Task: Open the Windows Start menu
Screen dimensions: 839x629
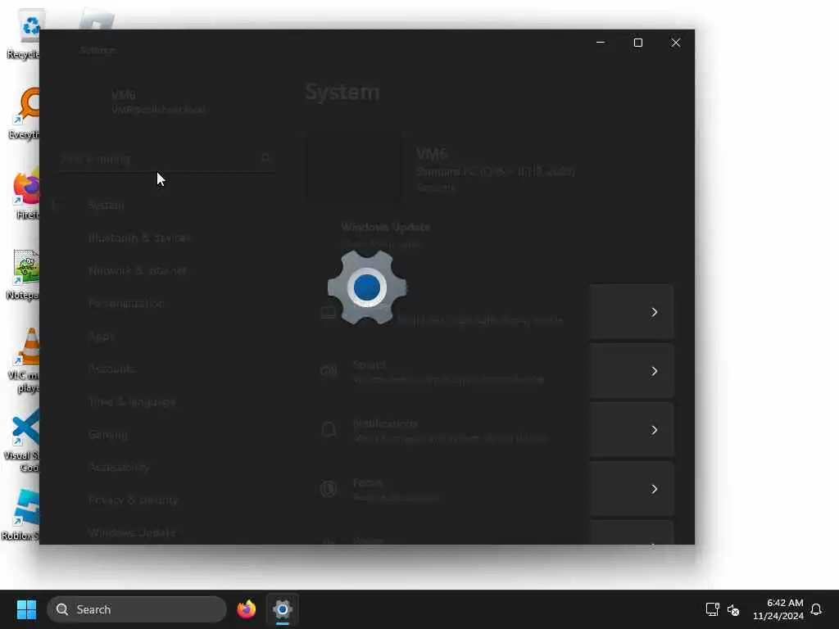Action: (26, 609)
